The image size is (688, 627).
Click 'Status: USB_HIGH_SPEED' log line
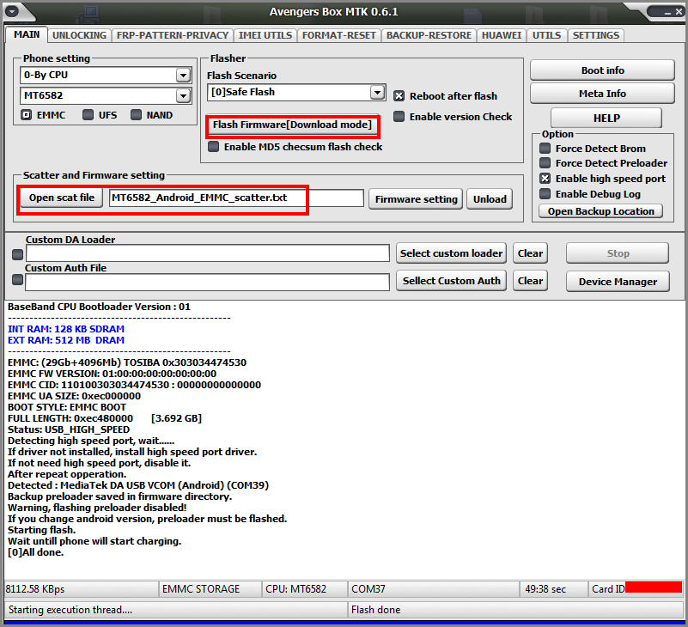[69, 429]
